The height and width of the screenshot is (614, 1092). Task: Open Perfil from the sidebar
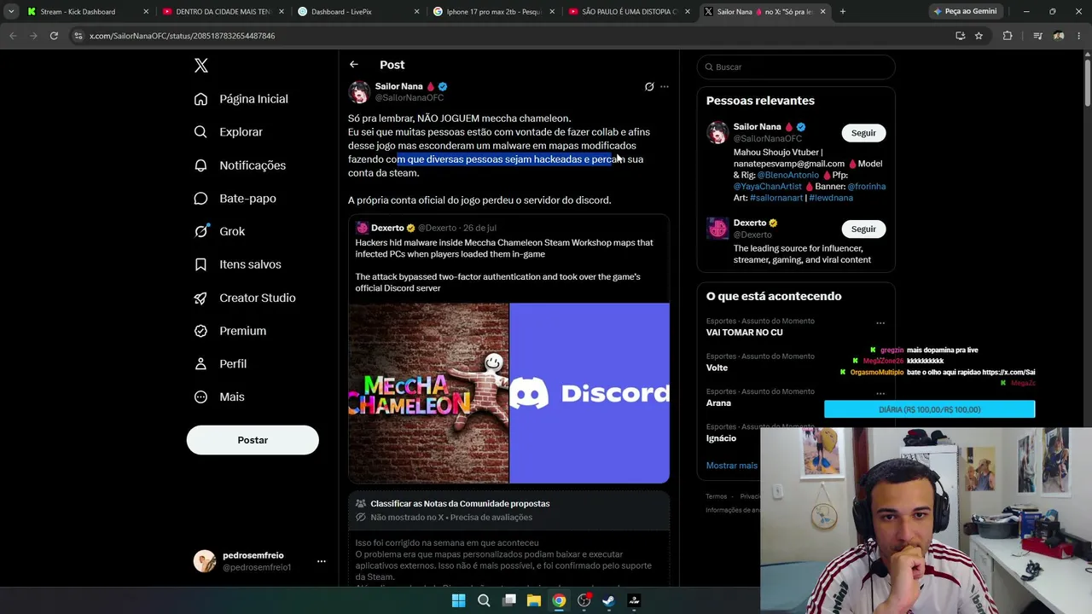220,364
